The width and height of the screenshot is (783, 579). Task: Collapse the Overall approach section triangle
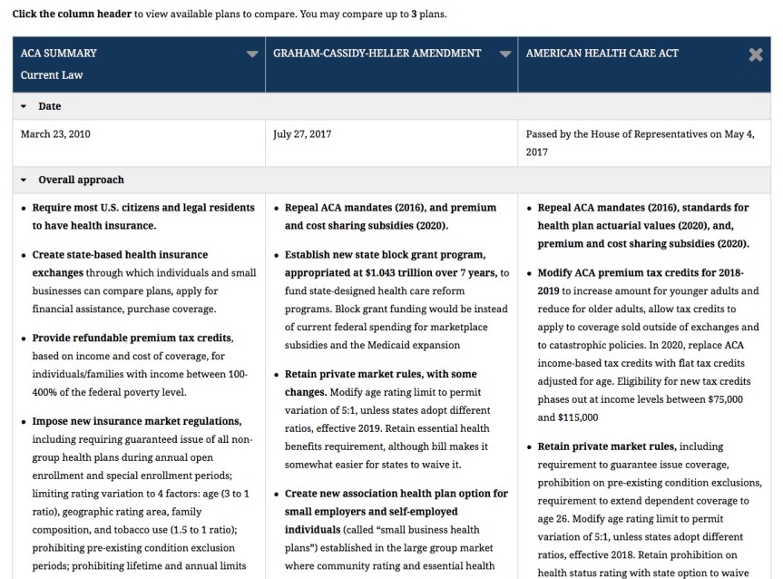click(x=24, y=181)
